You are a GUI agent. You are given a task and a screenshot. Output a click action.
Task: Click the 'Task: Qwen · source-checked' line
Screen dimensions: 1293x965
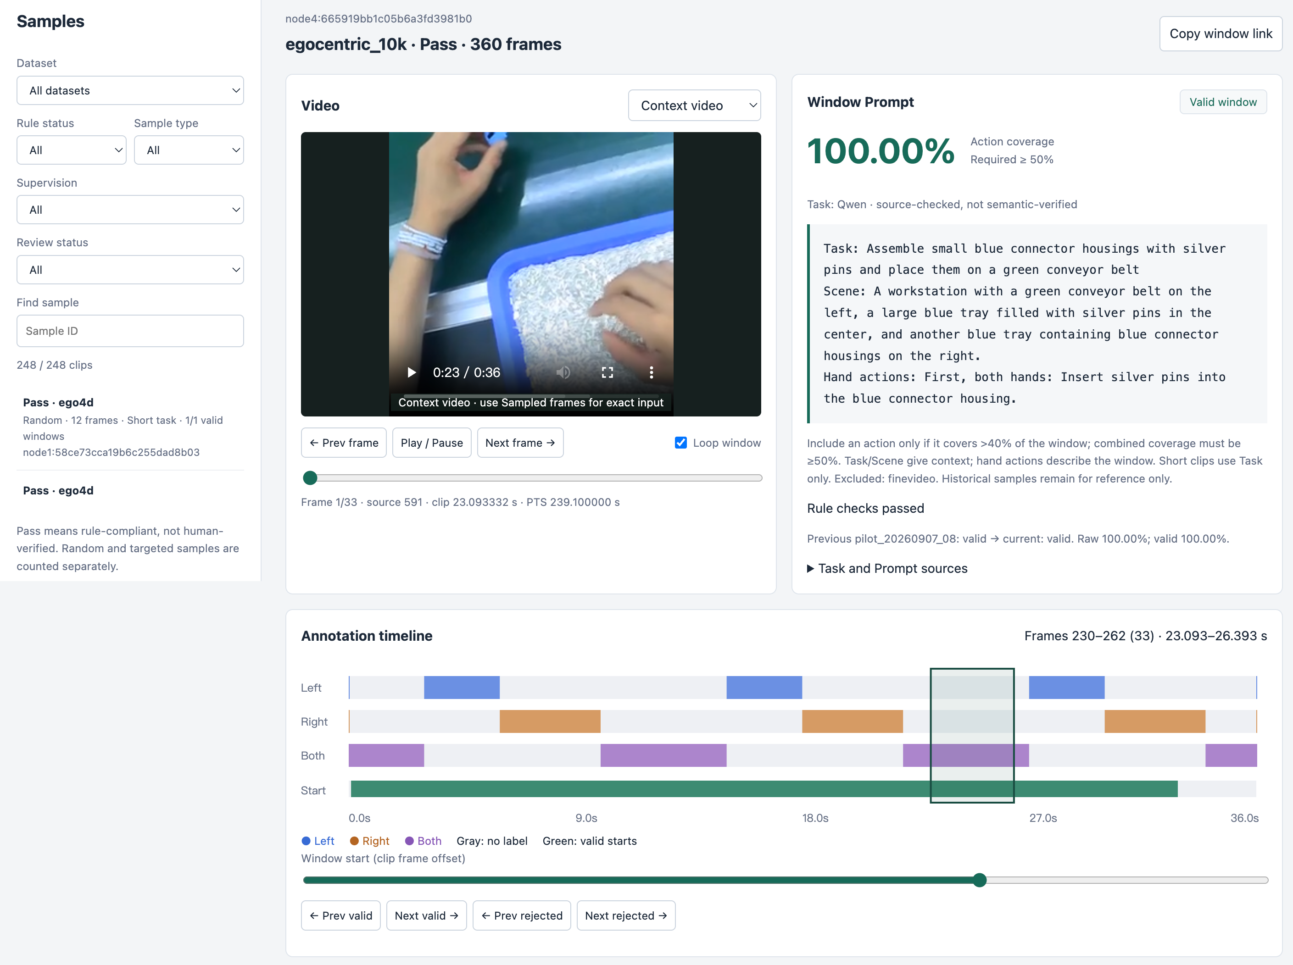coord(942,205)
